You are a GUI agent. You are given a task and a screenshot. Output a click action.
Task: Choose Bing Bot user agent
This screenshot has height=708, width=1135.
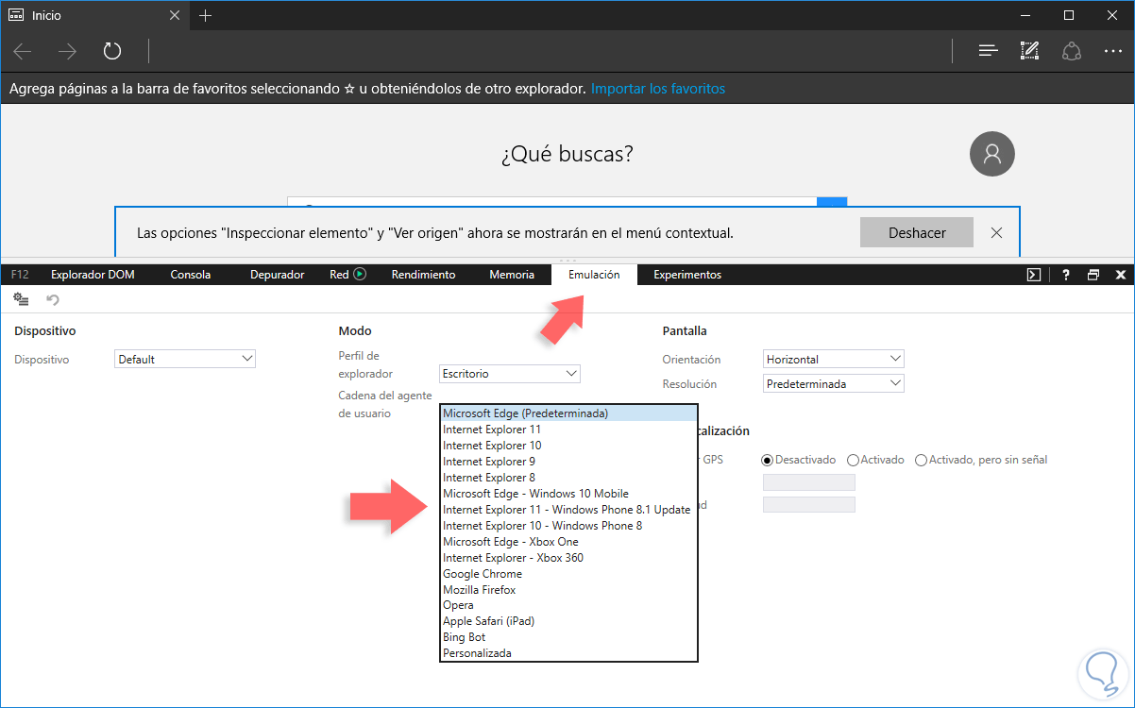(568, 637)
